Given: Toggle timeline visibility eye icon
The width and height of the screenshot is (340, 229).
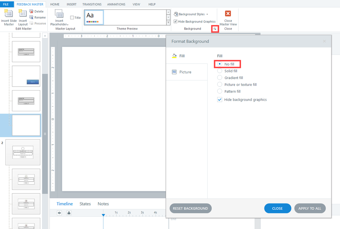Looking at the screenshot, I should [59, 213].
